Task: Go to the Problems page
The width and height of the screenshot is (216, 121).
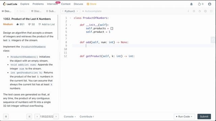Action: (x=38, y=4)
